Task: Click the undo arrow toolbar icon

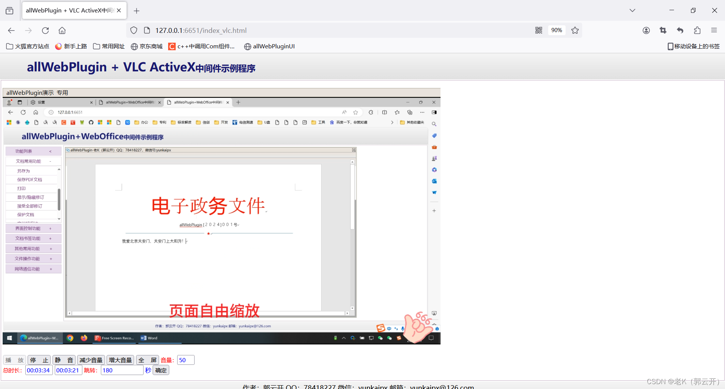Action: click(x=680, y=31)
